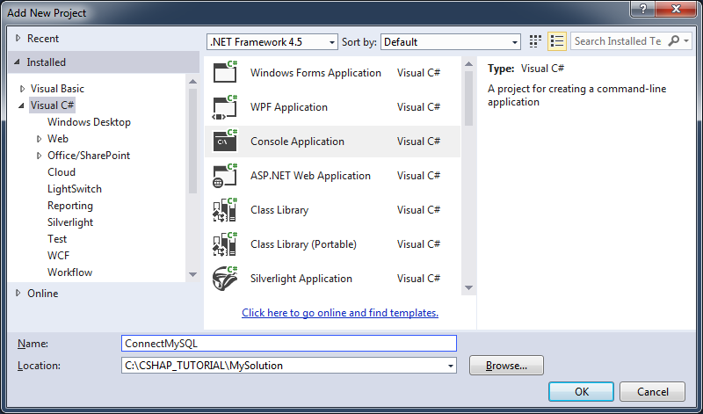Select the Console Application template icon
703x414 pixels.
click(225, 141)
